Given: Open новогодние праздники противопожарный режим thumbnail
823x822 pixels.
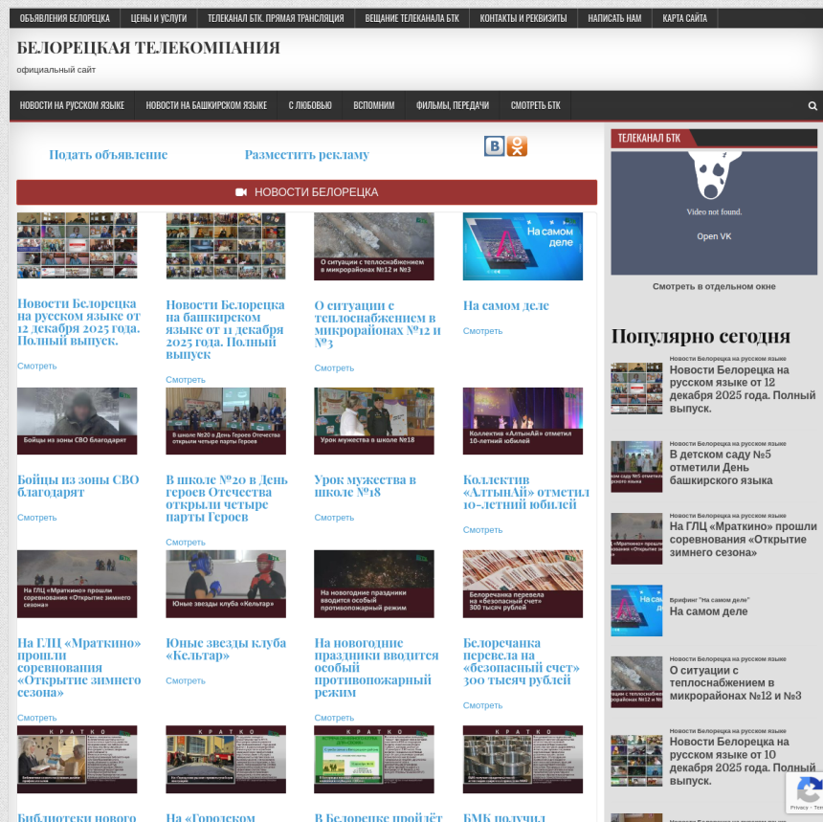Looking at the screenshot, I should (x=374, y=584).
